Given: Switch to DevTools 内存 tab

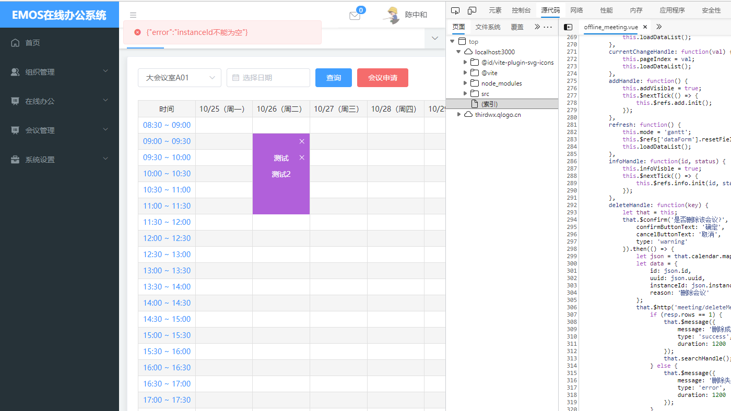Looking at the screenshot, I should pos(636,10).
